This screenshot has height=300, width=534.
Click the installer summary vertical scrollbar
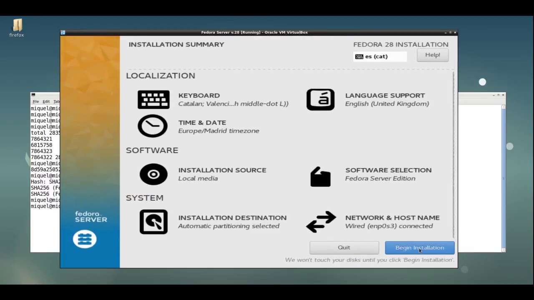[x=453, y=154]
